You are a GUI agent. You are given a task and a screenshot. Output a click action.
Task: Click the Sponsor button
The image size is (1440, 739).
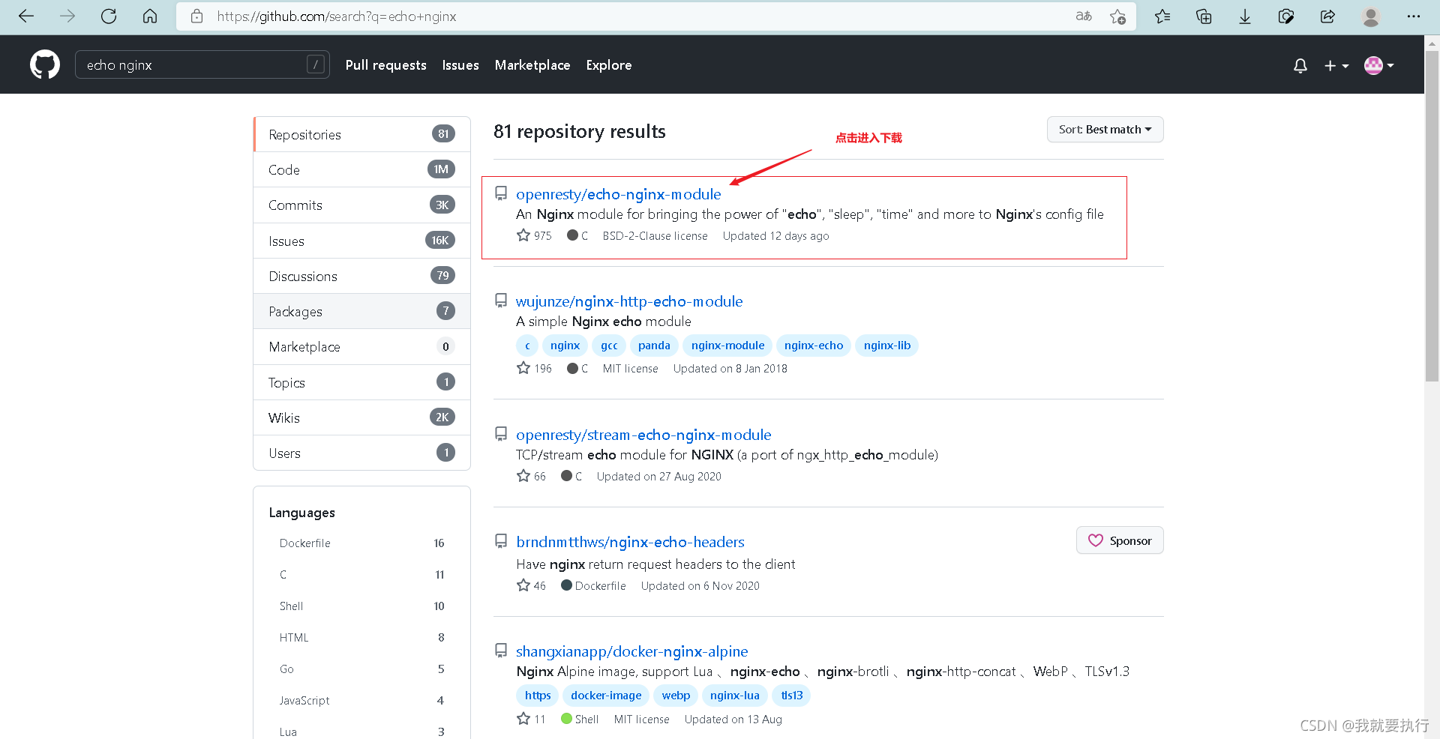click(1120, 540)
